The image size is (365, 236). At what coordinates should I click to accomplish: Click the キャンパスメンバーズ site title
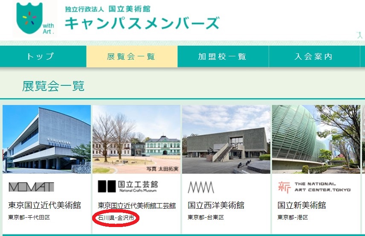(142, 23)
